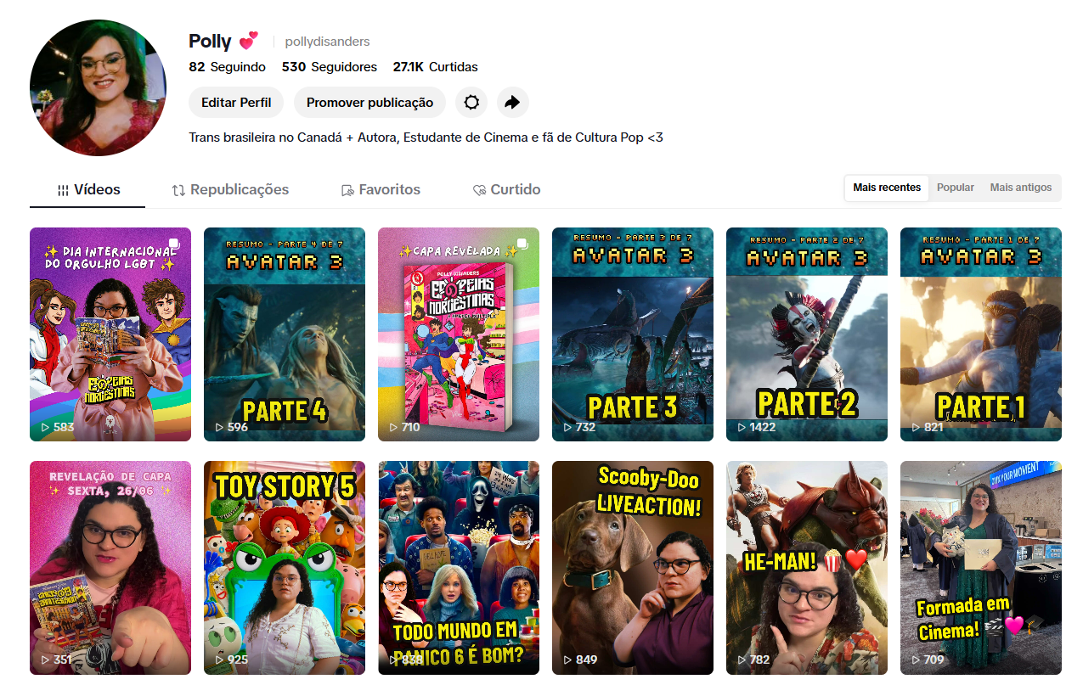Click Editar Perfil button
The image size is (1083, 685).
(x=236, y=103)
